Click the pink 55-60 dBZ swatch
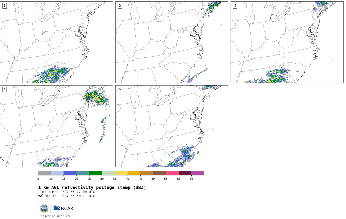The height and width of the screenshot is (219, 346). tap(172, 173)
